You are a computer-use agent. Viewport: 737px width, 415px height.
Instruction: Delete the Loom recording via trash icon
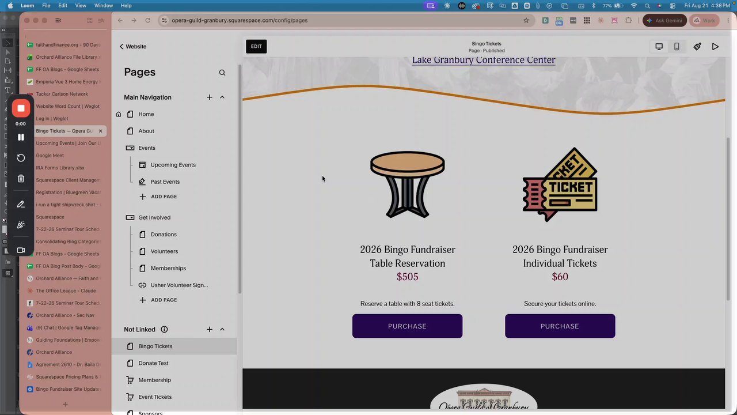pyautogui.click(x=21, y=179)
